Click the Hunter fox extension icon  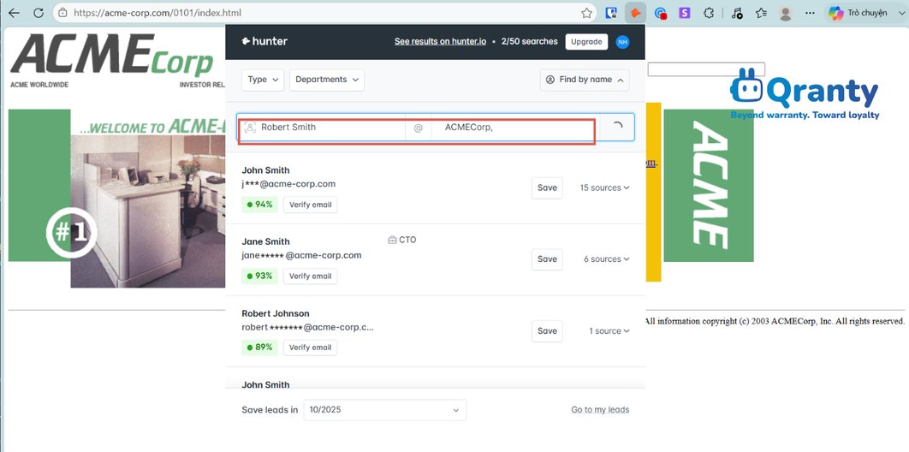point(635,13)
